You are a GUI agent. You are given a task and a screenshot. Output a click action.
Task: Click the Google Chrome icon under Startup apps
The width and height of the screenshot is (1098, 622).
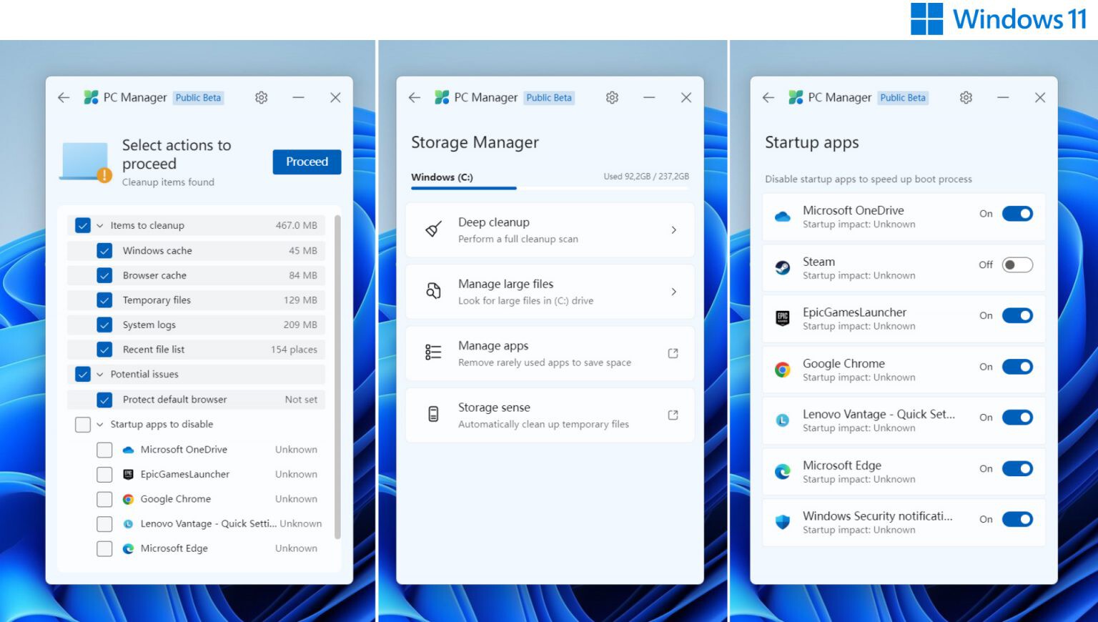point(783,370)
